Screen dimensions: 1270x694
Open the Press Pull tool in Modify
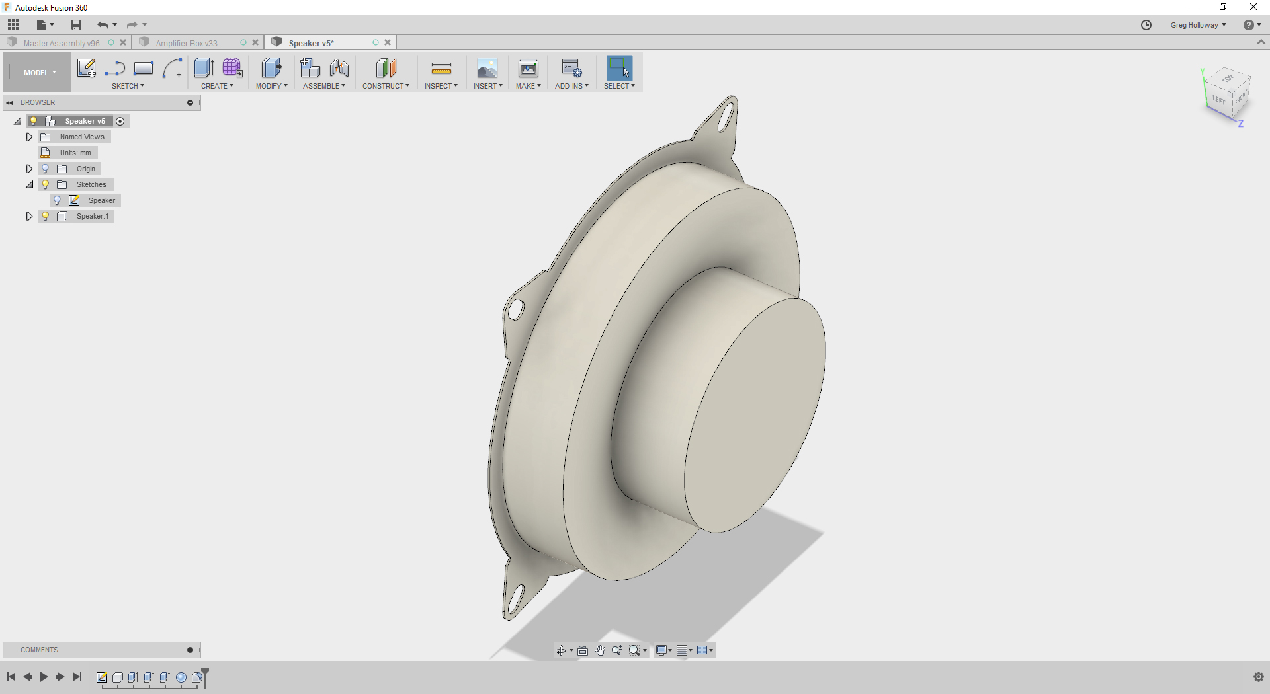(271, 68)
